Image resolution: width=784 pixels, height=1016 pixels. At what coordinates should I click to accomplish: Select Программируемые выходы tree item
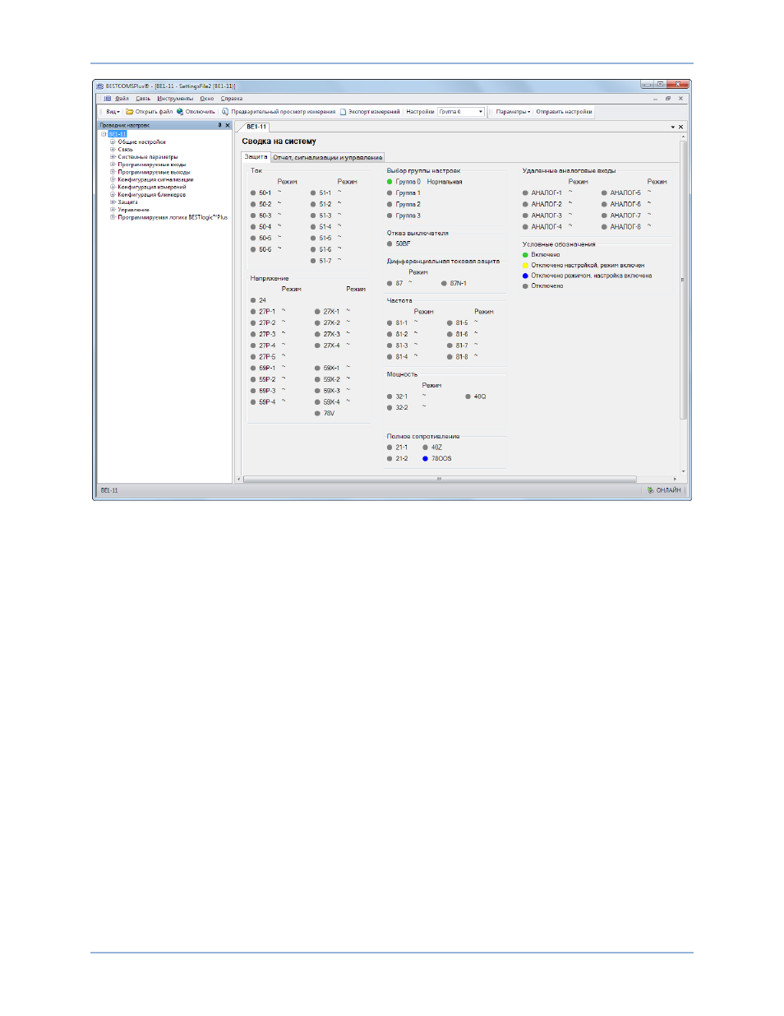tap(154, 172)
